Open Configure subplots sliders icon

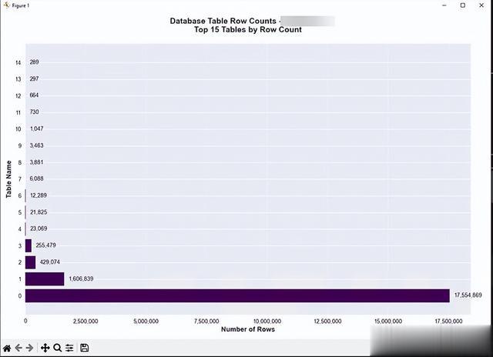coord(69,348)
